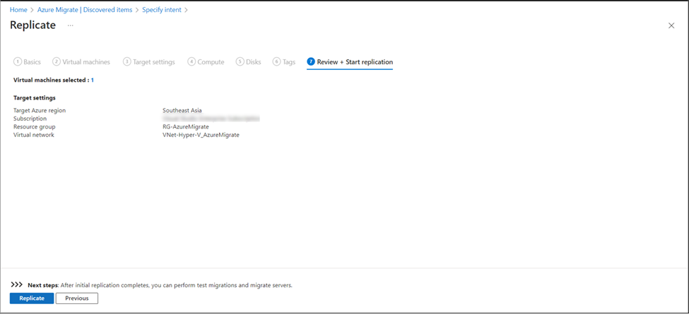
Task: Open the Home breadcrumb link
Action: point(18,10)
